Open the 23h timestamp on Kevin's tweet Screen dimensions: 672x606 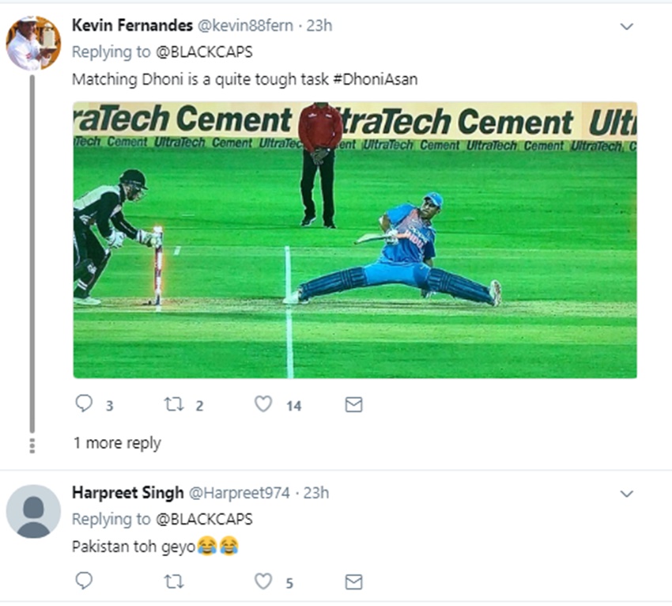coord(319,26)
